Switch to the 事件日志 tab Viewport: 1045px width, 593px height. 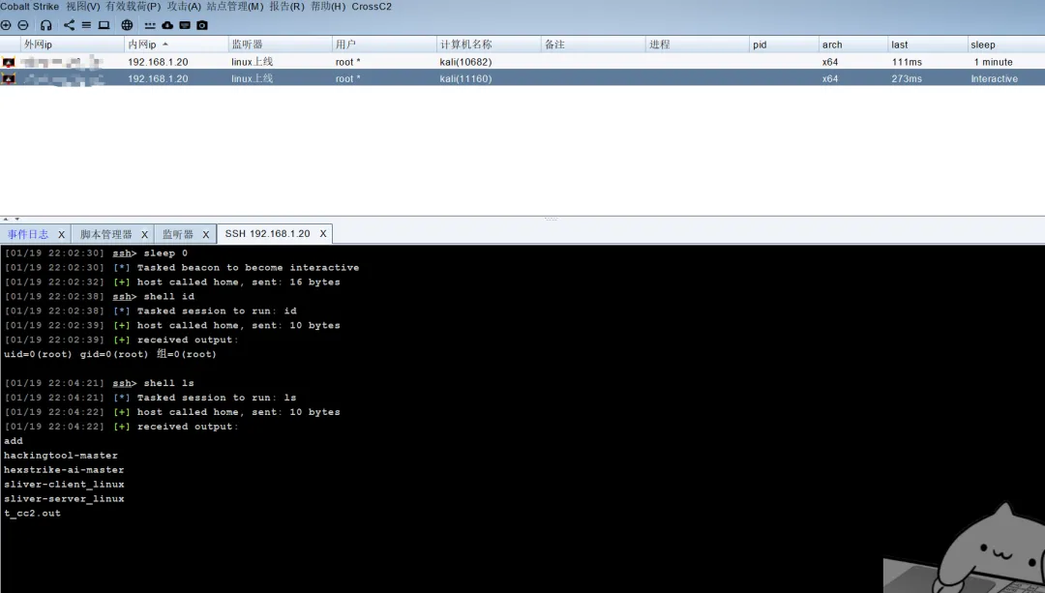click(x=28, y=234)
